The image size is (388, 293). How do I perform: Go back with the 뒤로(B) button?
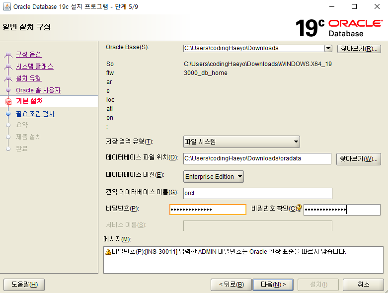[231, 285]
